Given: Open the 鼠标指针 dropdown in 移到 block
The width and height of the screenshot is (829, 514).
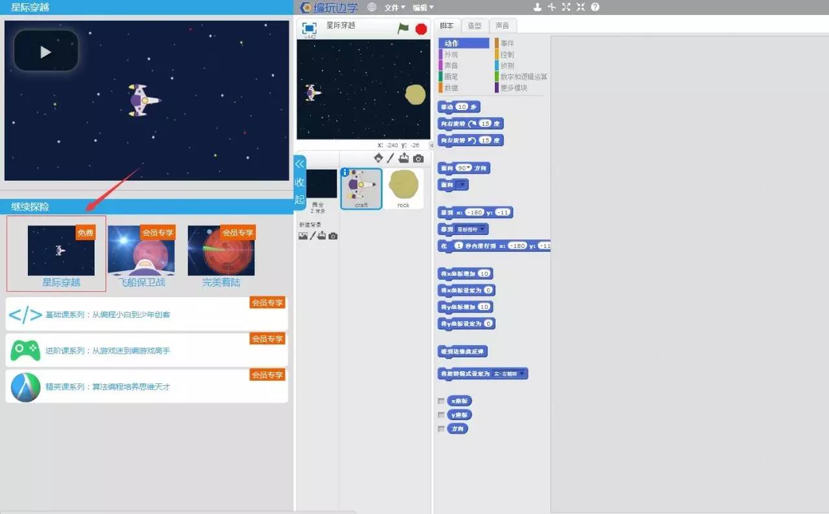Looking at the screenshot, I should coord(473,229).
